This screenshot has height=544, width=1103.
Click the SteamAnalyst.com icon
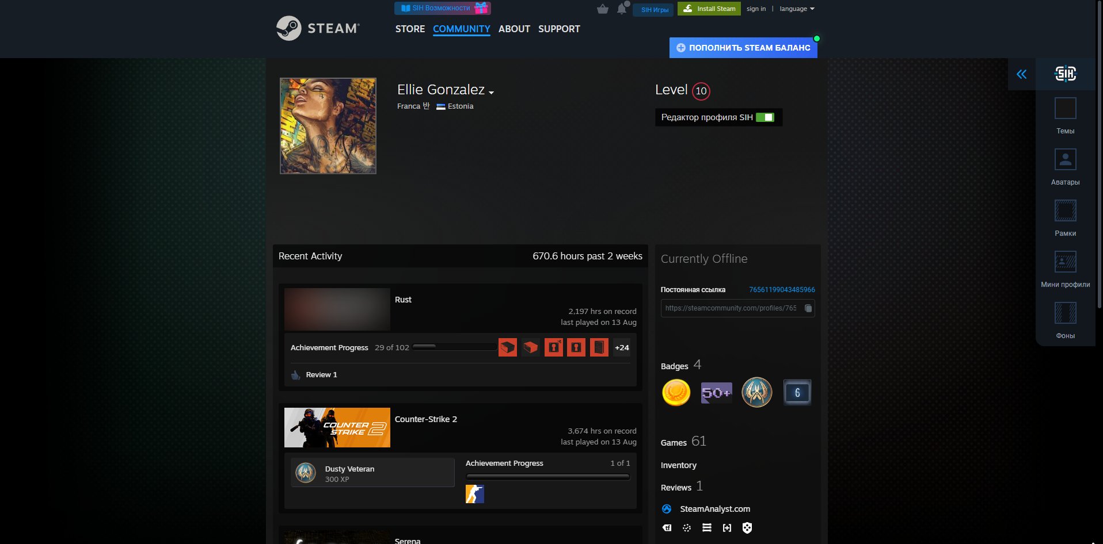point(667,509)
